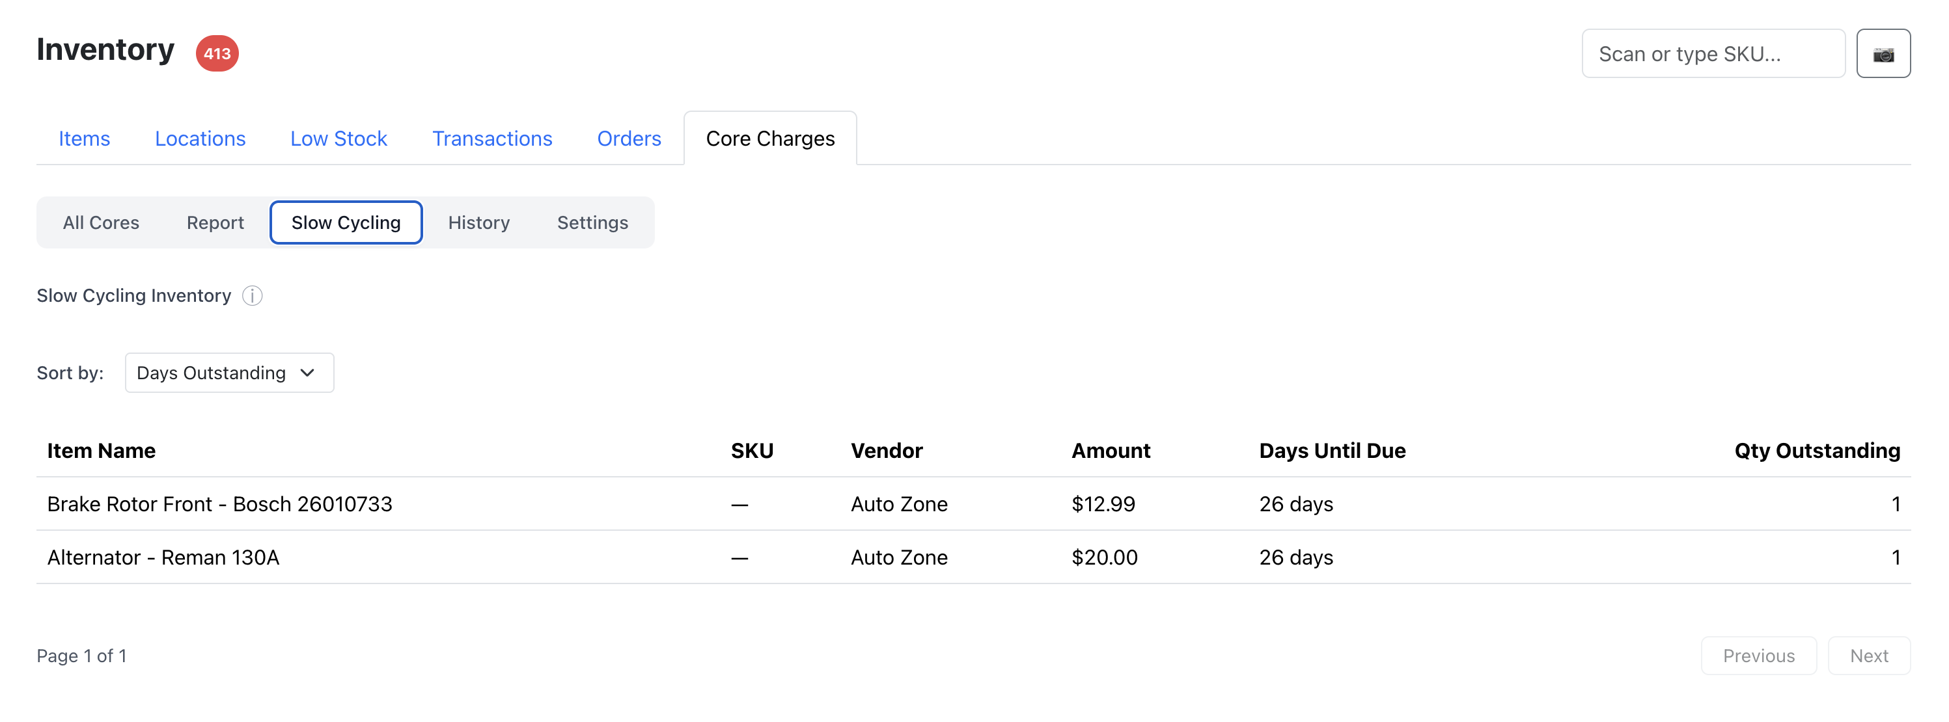Image resolution: width=1949 pixels, height=722 pixels.
Task: Click the Vendor column header
Action: pos(887,451)
